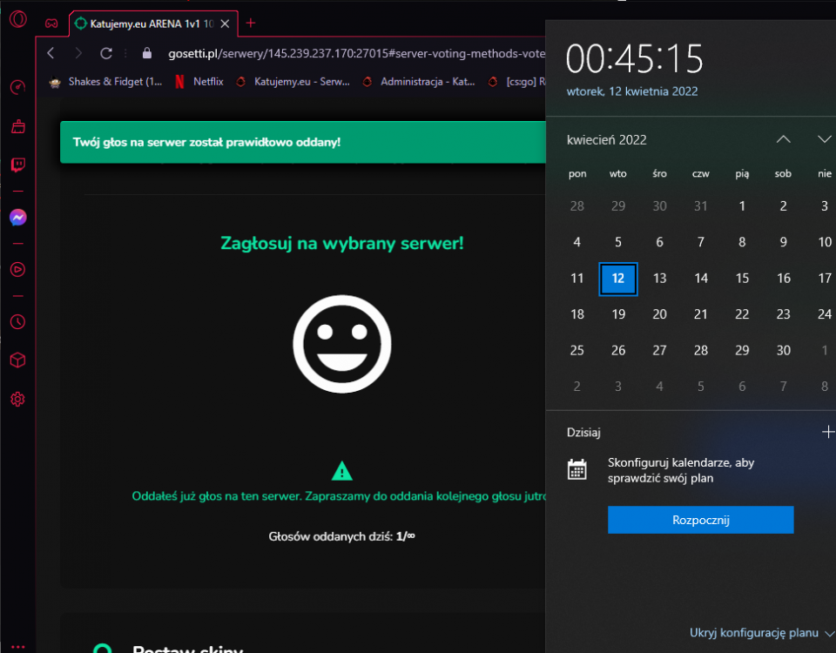Click the Rozpocznij button
Screen dimensions: 836x653
(x=700, y=520)
